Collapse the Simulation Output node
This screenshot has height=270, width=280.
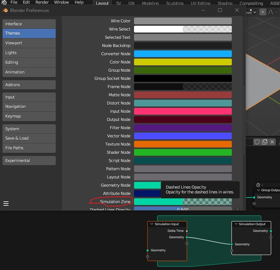[236, 224]
